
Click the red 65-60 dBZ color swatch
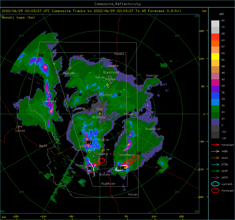(215, 37)
